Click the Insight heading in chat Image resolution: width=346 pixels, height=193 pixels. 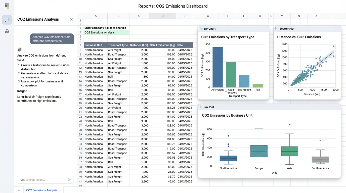(22, 91)
